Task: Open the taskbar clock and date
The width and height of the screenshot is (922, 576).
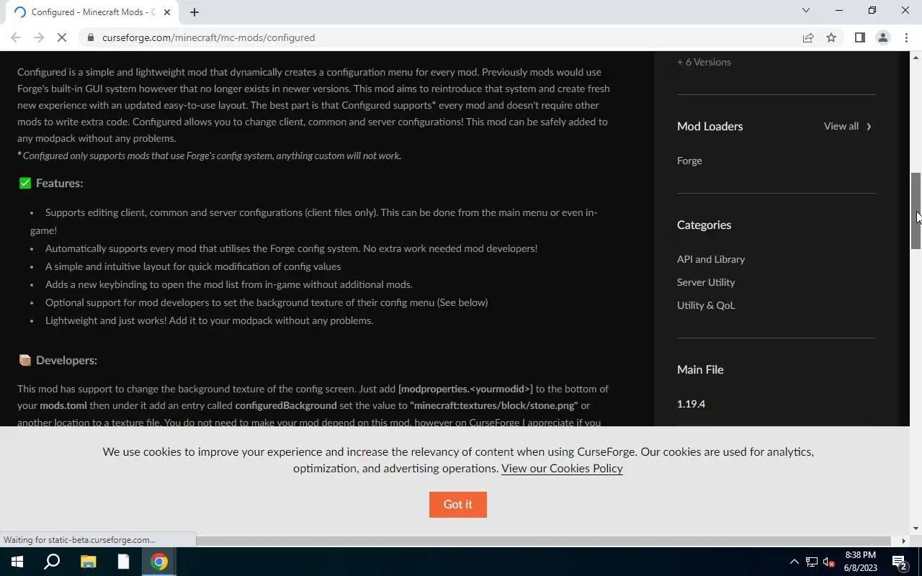Action: pos(860,562)
